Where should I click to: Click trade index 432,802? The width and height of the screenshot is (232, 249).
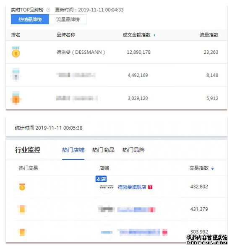[x=199, y=186]
